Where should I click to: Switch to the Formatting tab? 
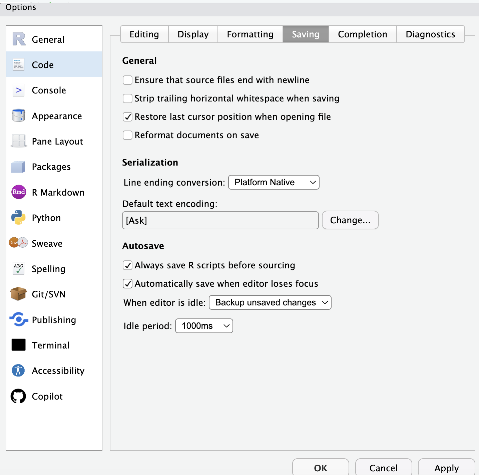(x=250, y=34)
